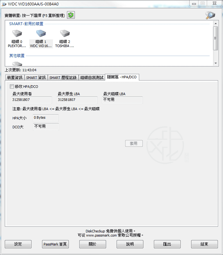This screenshot has width=223, height=255.
Task: Click the partially visible drive under 其他裝置
Action: (x=17, y=64)
